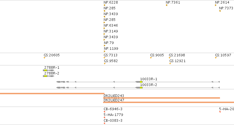Viewport: 234px width, 125px height.
Task: Click the orange triangle under GS:9582
Action: (x=105, y=64)
